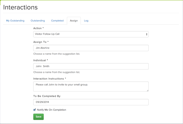Open the Action dropdown showing Visitor Follow Up Call
The height and width of the screenshot is (124, 183).
[x=91, y=34]
